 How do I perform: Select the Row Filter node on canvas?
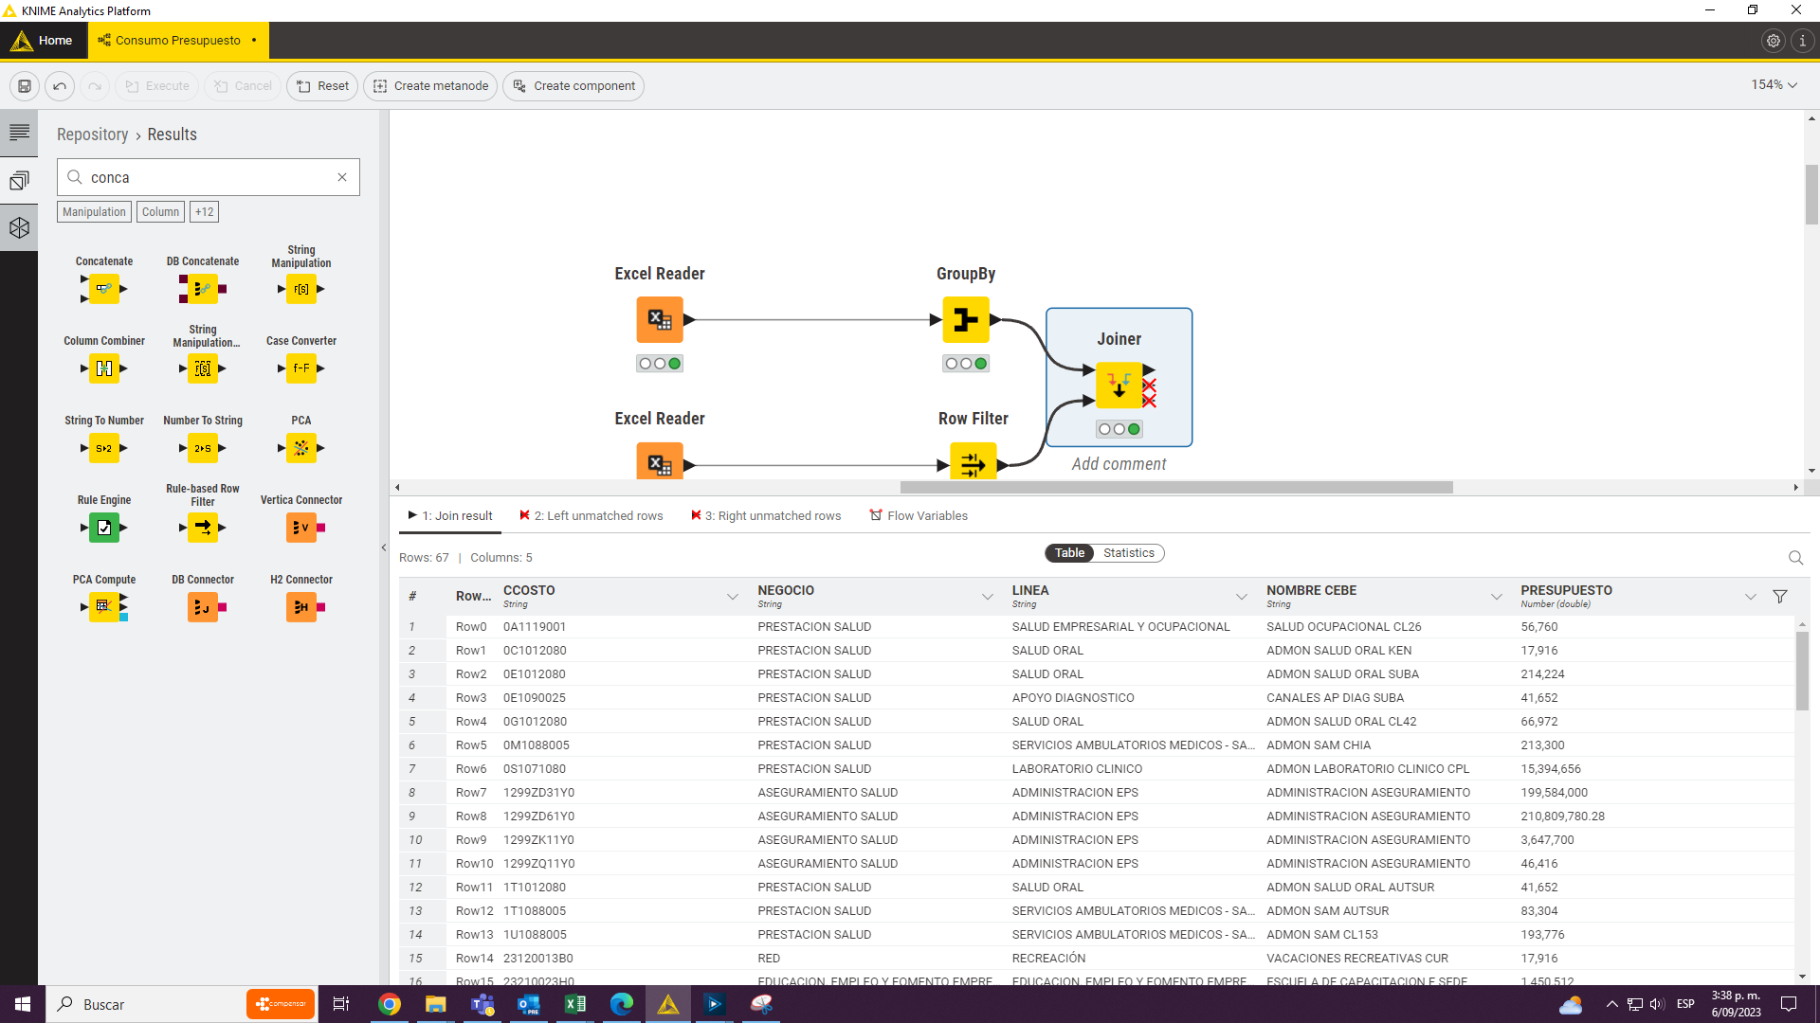(x=974, y=462)
